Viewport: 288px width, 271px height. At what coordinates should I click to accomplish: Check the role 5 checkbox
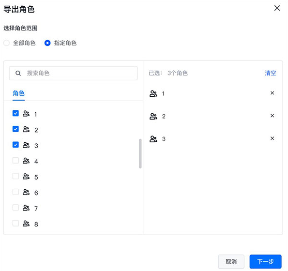coord(15,176)
